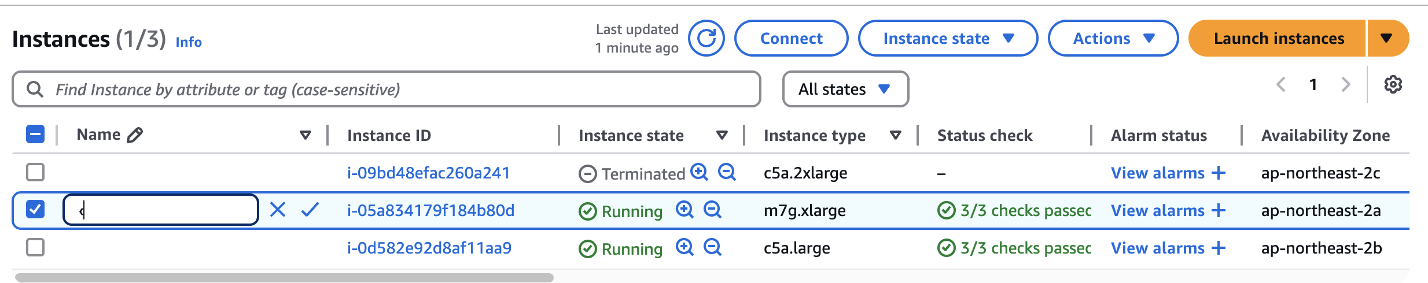Uncheck the selected i-05a834179f184b80d row checkbox
This screenshot has width=1428, height=283.
coord(35,209)
